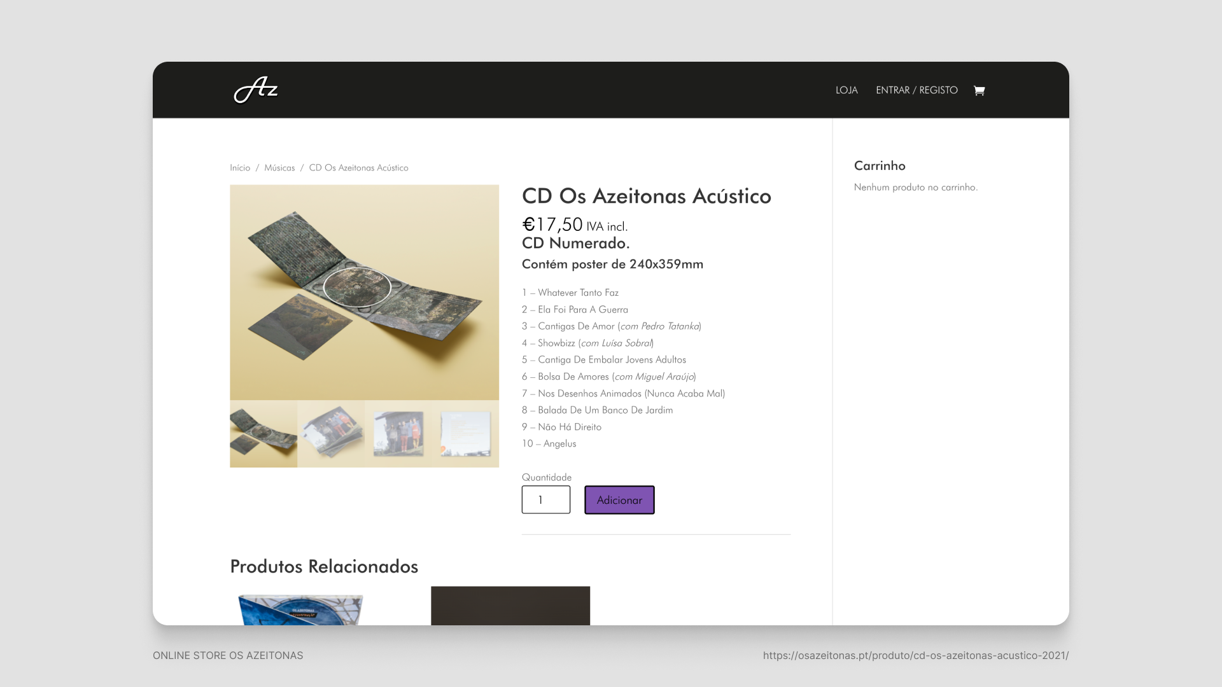
Task: Focus the Quantidade input field
Action: pos(546,500)
